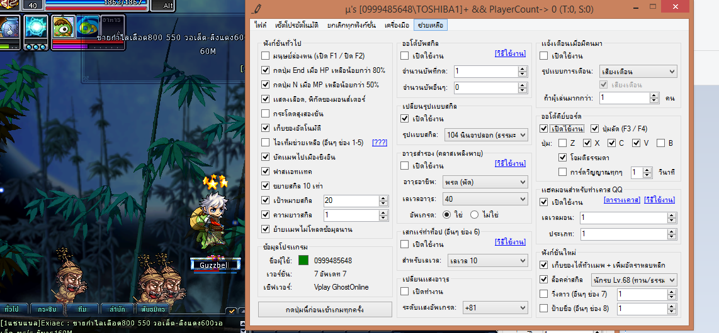Click the ยกเลิกทุกฟังก์ชั่น menu item
The image size is (719, 333).
click(352, 25)
